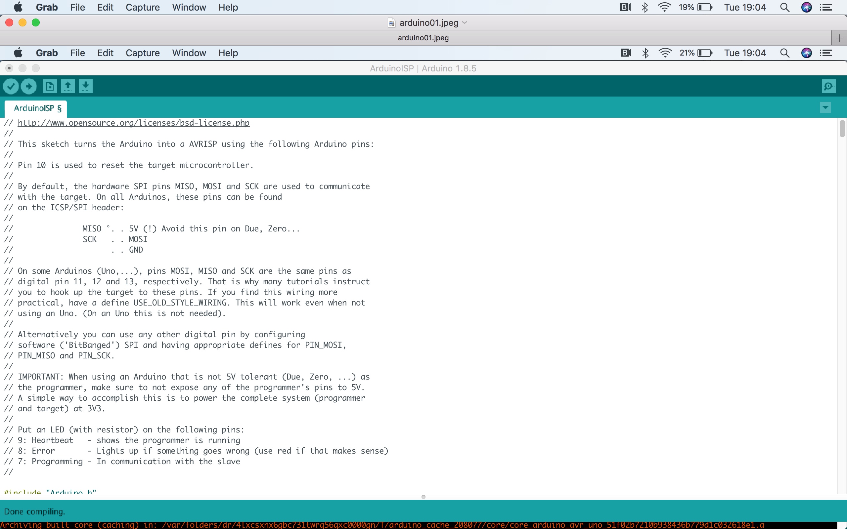Viewport: 847px width, 529px height.
Task: Click the console divider drag handle dot
Action: [423, 497]
